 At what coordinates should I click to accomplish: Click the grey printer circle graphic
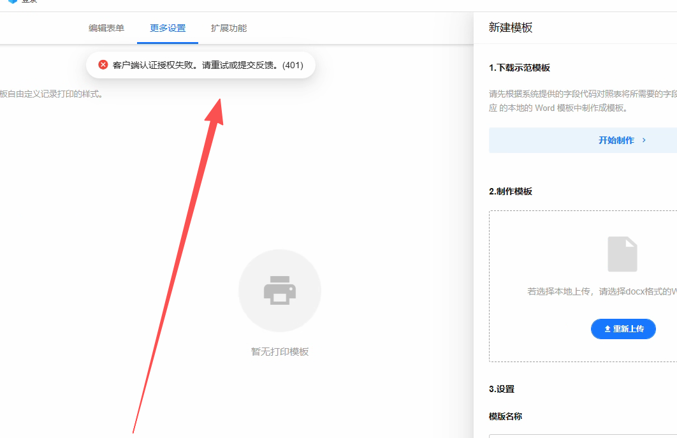click(279, 291)
